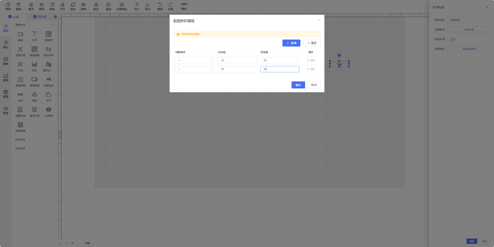Pick the 数显面板 display panel component

[x=34, y=51]
